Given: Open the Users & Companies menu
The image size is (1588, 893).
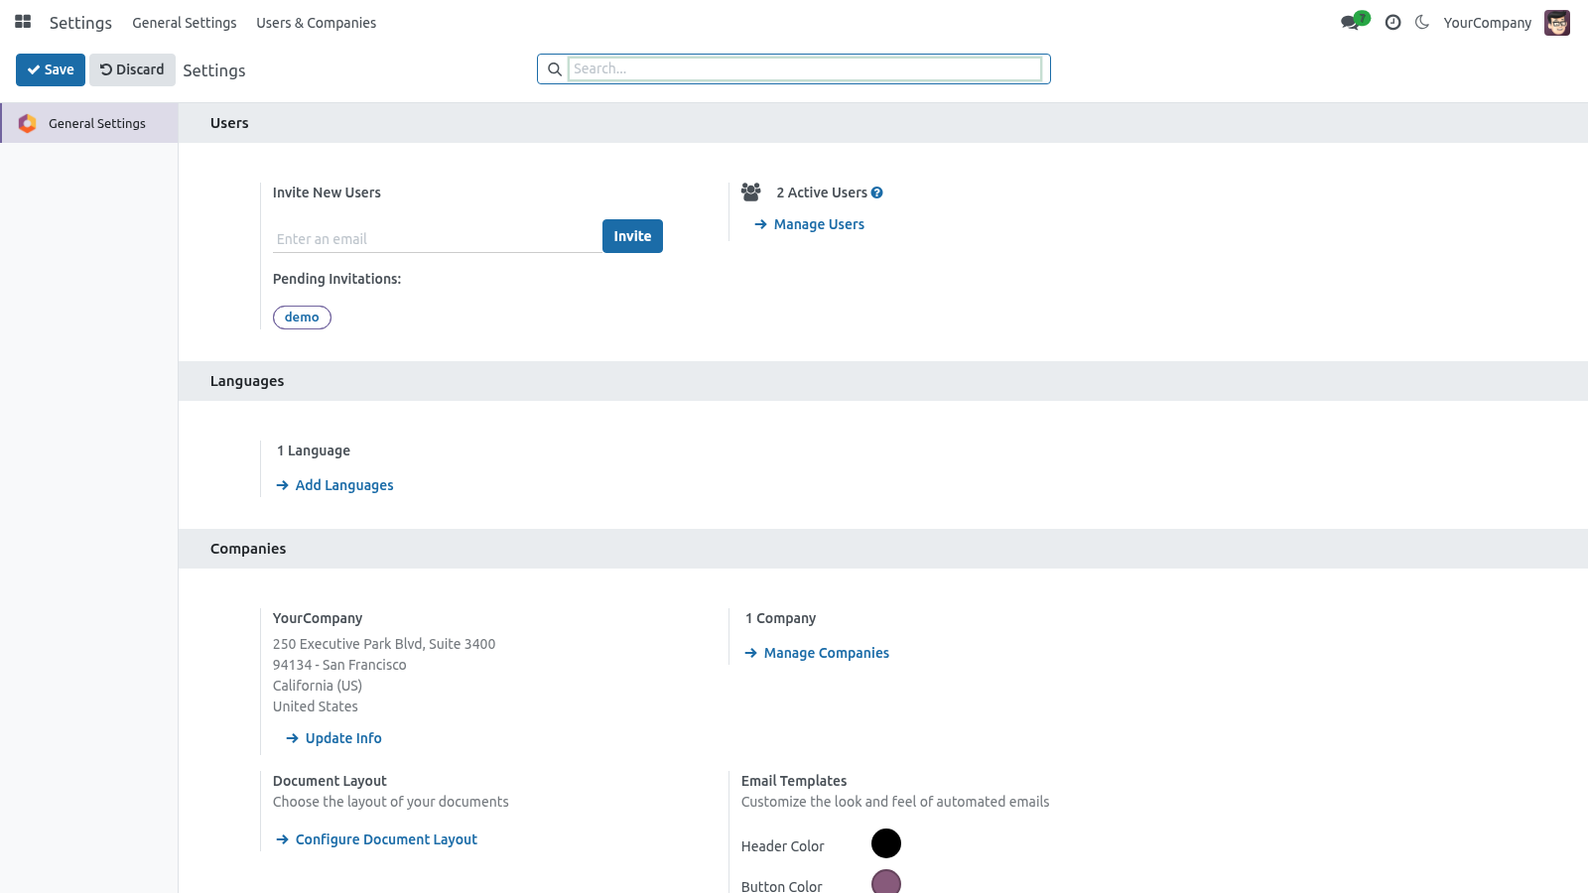Looking at the screenshot, I should [316, 23].
